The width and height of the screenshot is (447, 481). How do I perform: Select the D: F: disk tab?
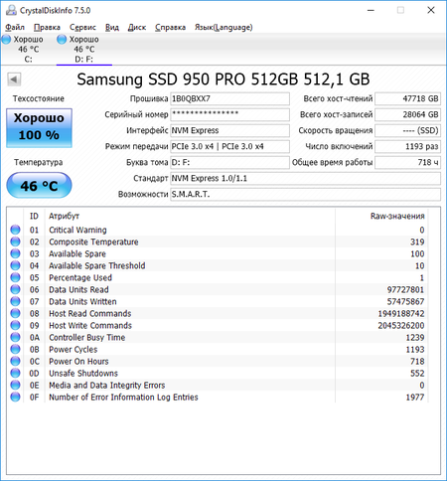(x=84, y=49)
